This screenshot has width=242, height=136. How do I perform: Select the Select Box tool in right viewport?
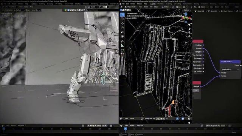point(122,15)
